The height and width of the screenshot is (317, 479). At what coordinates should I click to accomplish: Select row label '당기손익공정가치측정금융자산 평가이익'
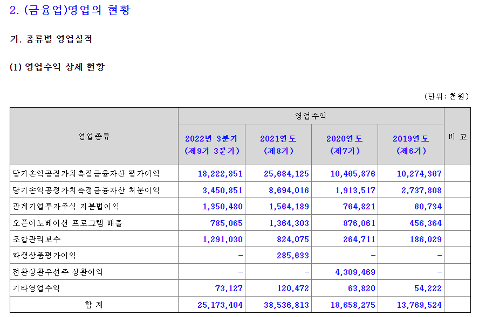coord(86,173)
